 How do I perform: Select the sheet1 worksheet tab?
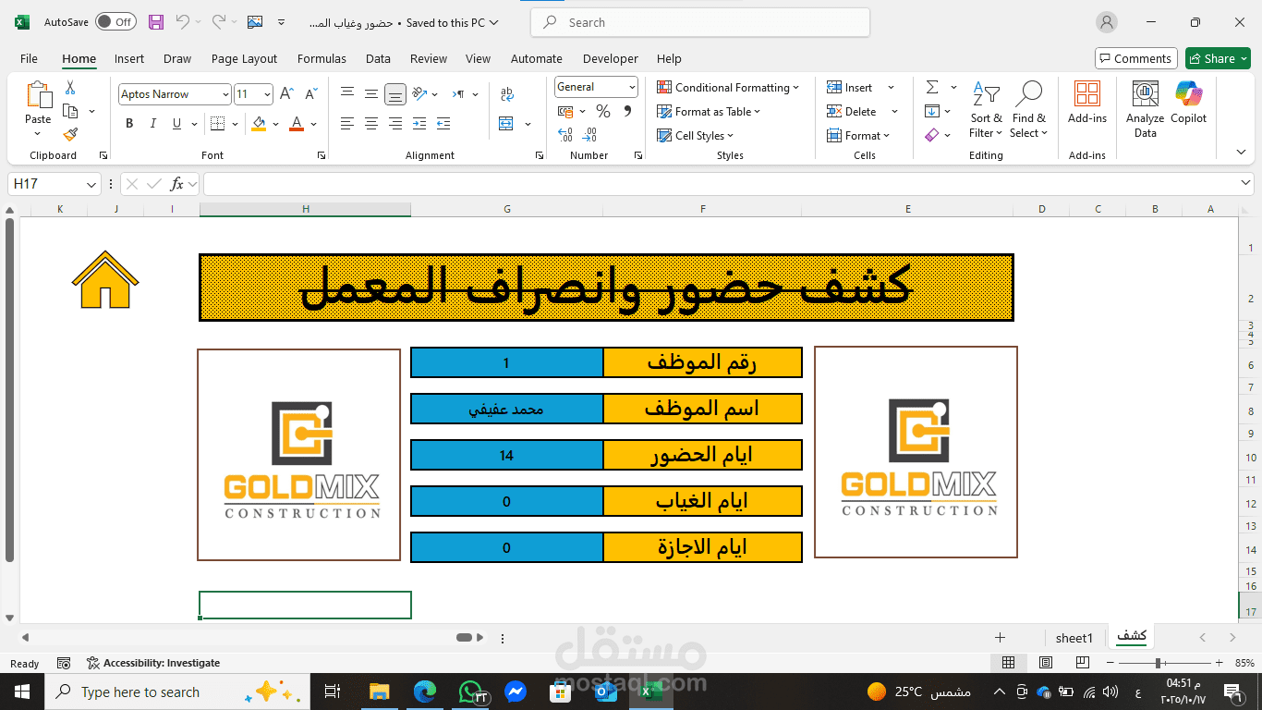1074,638
